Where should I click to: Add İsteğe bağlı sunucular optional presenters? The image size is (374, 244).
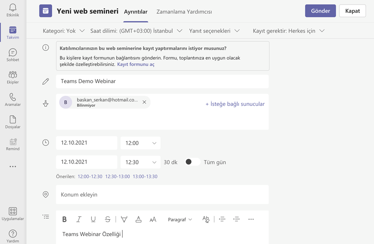(x=235, y=104)
